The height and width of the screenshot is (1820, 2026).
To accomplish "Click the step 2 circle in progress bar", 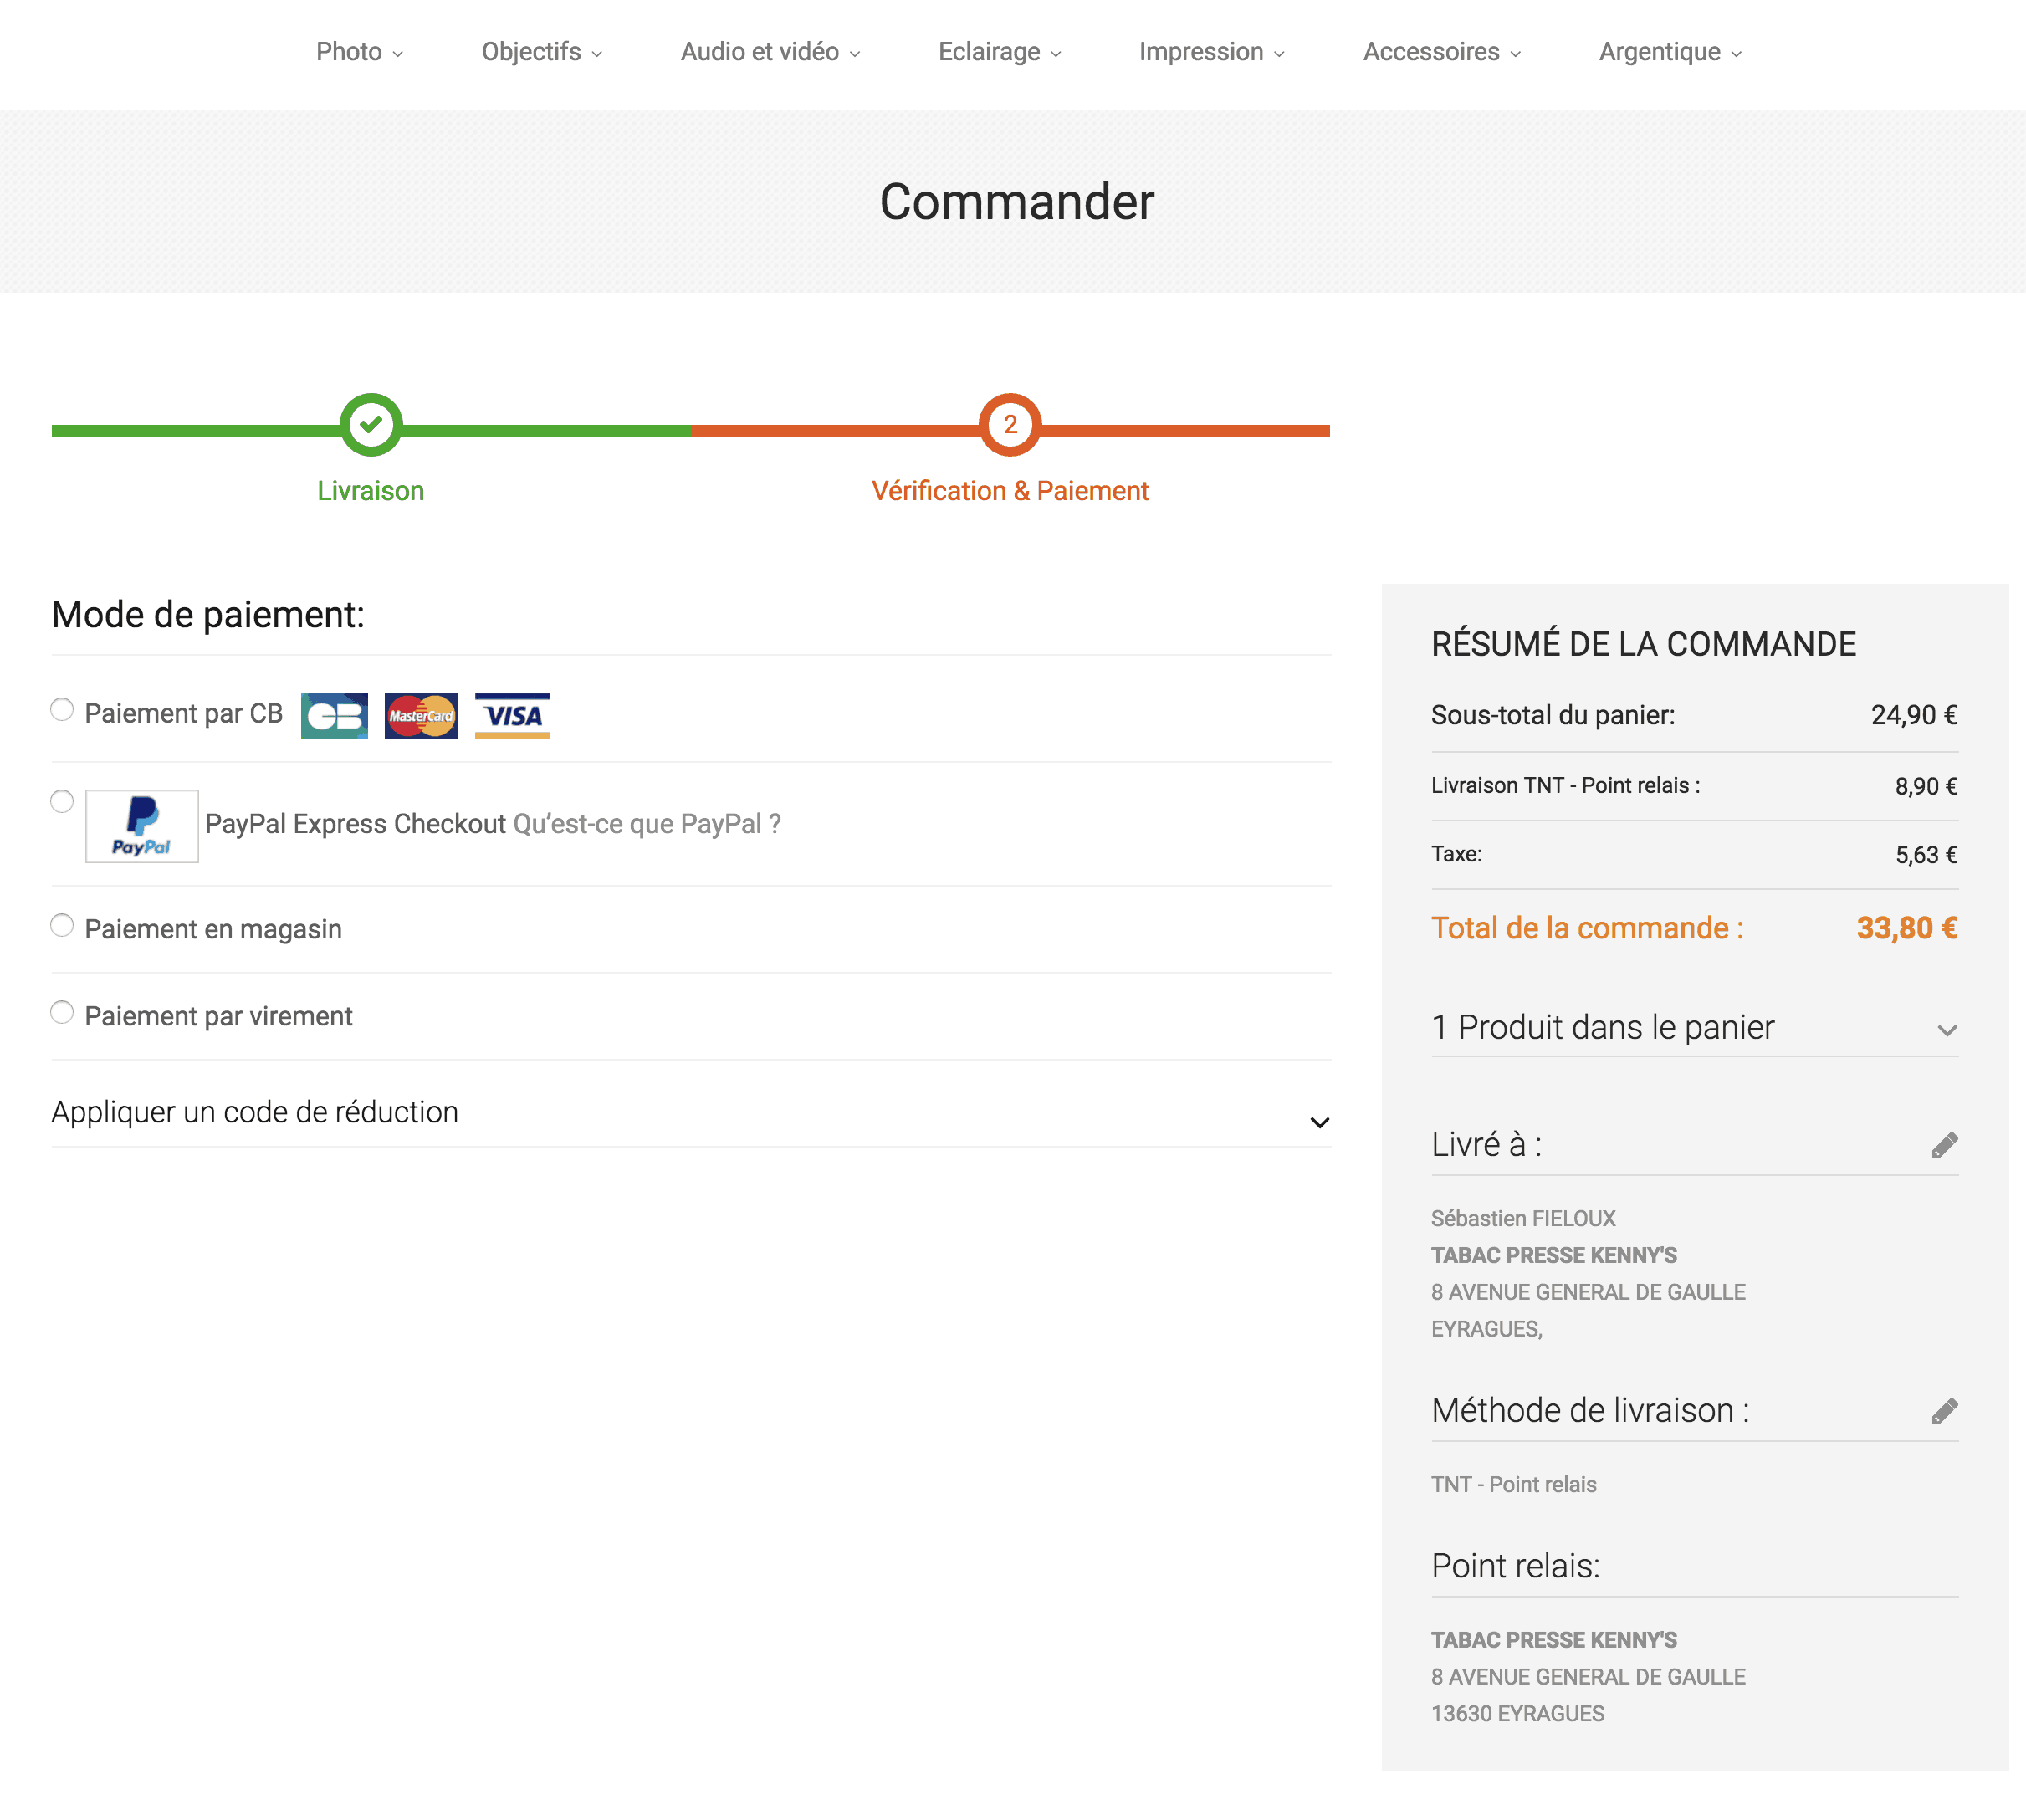I will [1010, 425].
